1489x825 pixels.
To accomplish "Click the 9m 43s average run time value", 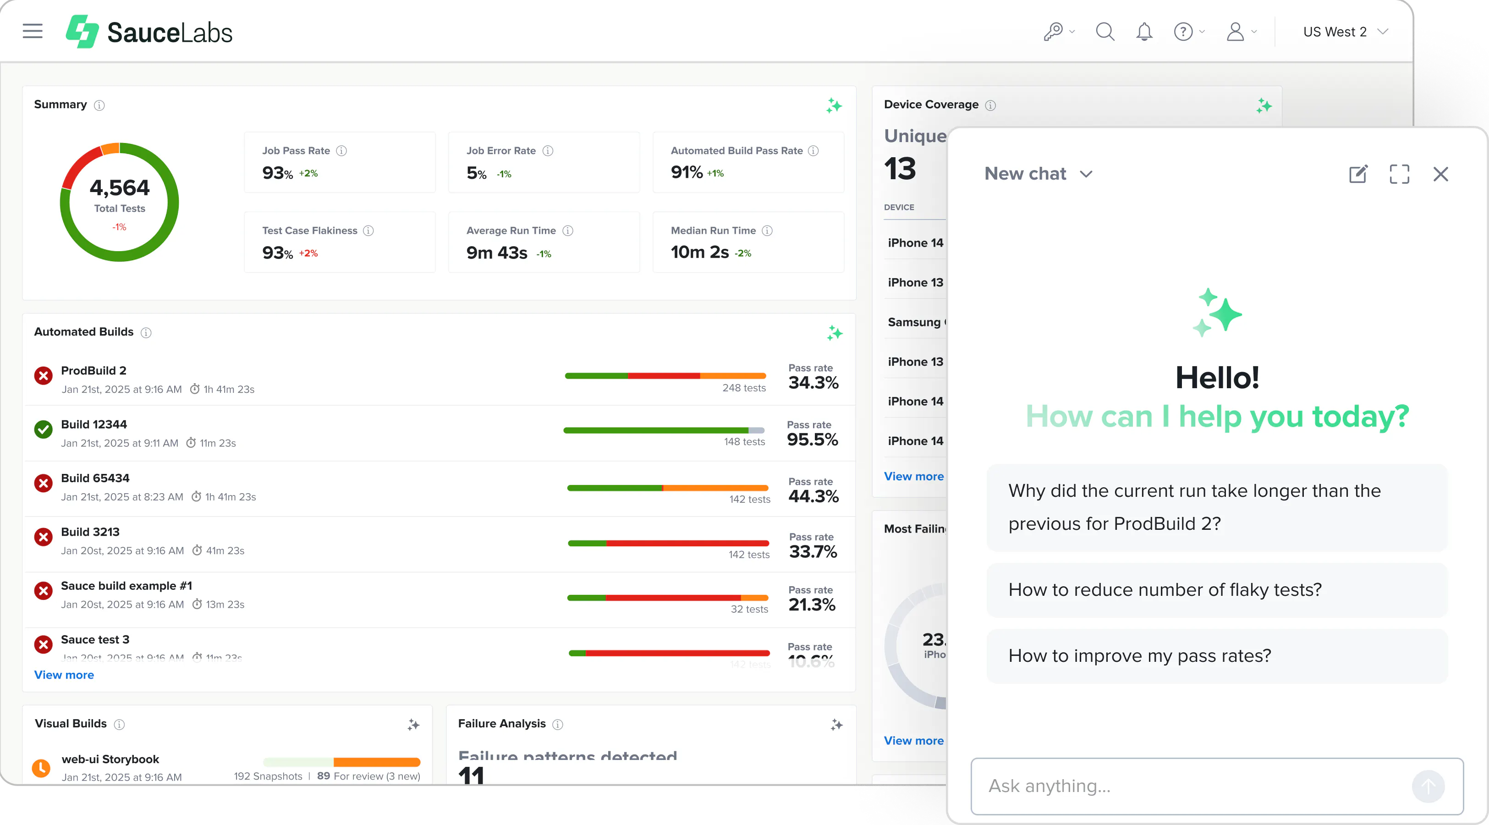I will [496, 253].
